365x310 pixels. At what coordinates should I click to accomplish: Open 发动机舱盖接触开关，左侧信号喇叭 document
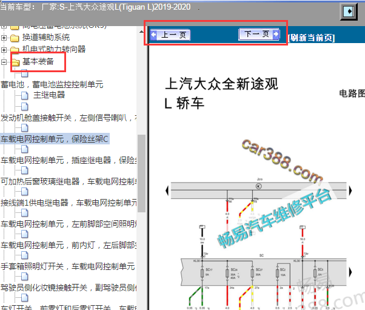69,118
